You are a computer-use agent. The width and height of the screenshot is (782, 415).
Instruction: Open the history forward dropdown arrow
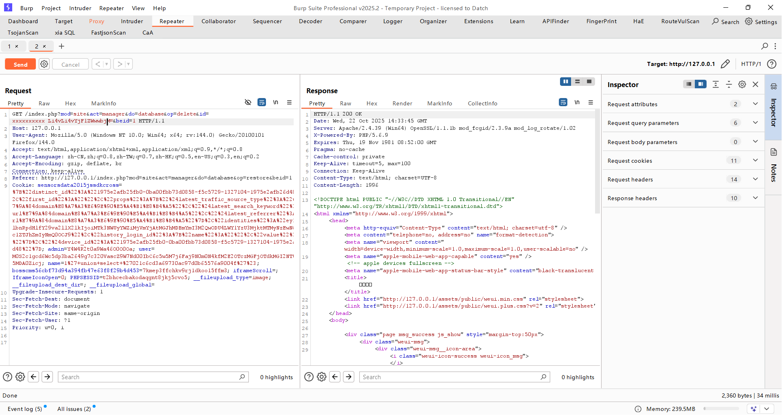point(128,64)
